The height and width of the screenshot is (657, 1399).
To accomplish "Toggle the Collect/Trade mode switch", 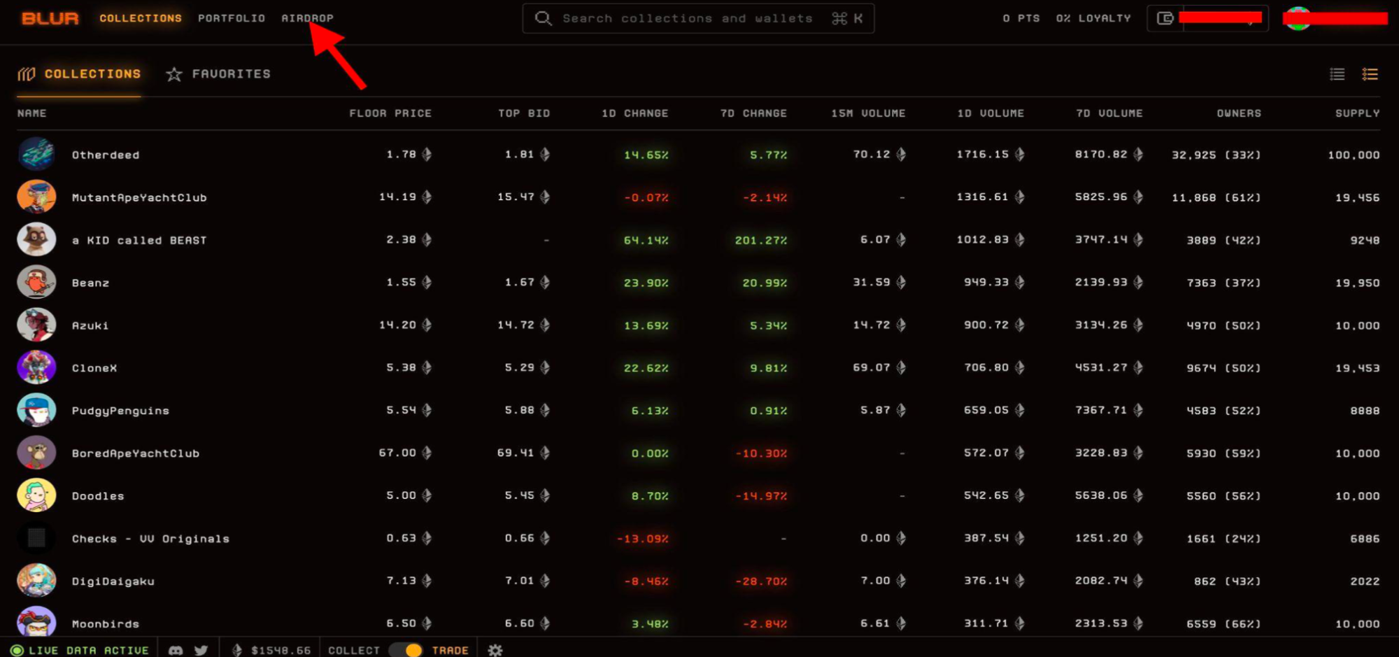I will tap(406, 650).
